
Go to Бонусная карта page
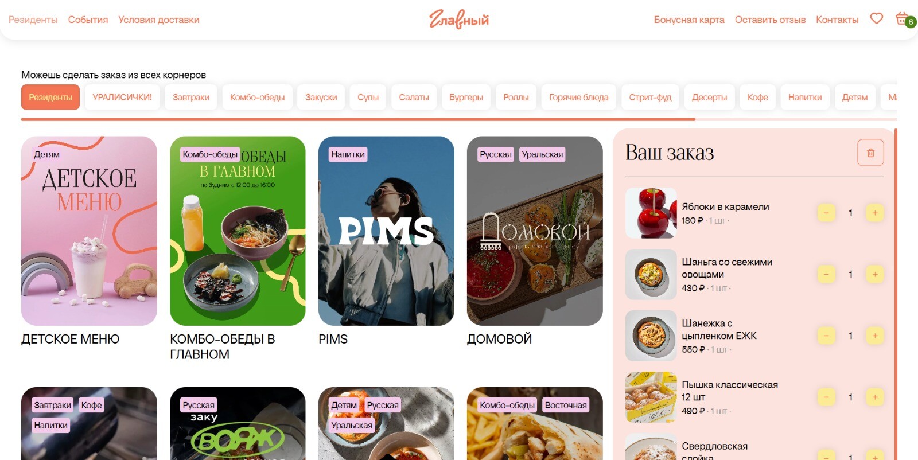689,20
